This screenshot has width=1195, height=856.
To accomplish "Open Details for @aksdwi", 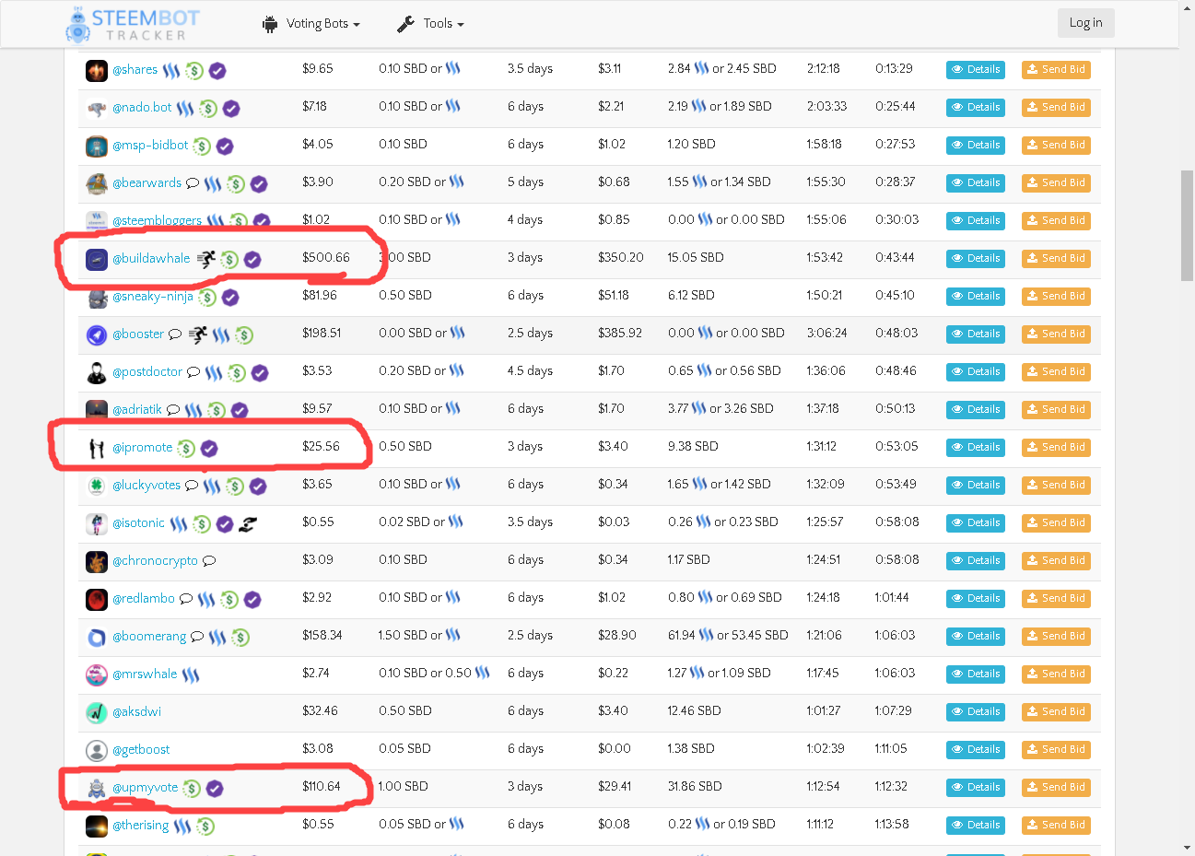I will [x=976, y=712].
